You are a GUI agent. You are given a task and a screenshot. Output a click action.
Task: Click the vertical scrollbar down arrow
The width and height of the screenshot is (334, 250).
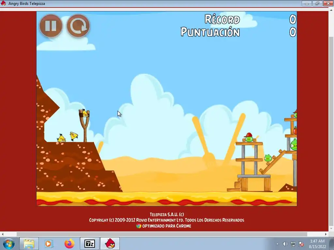click(x=331, y=229)
